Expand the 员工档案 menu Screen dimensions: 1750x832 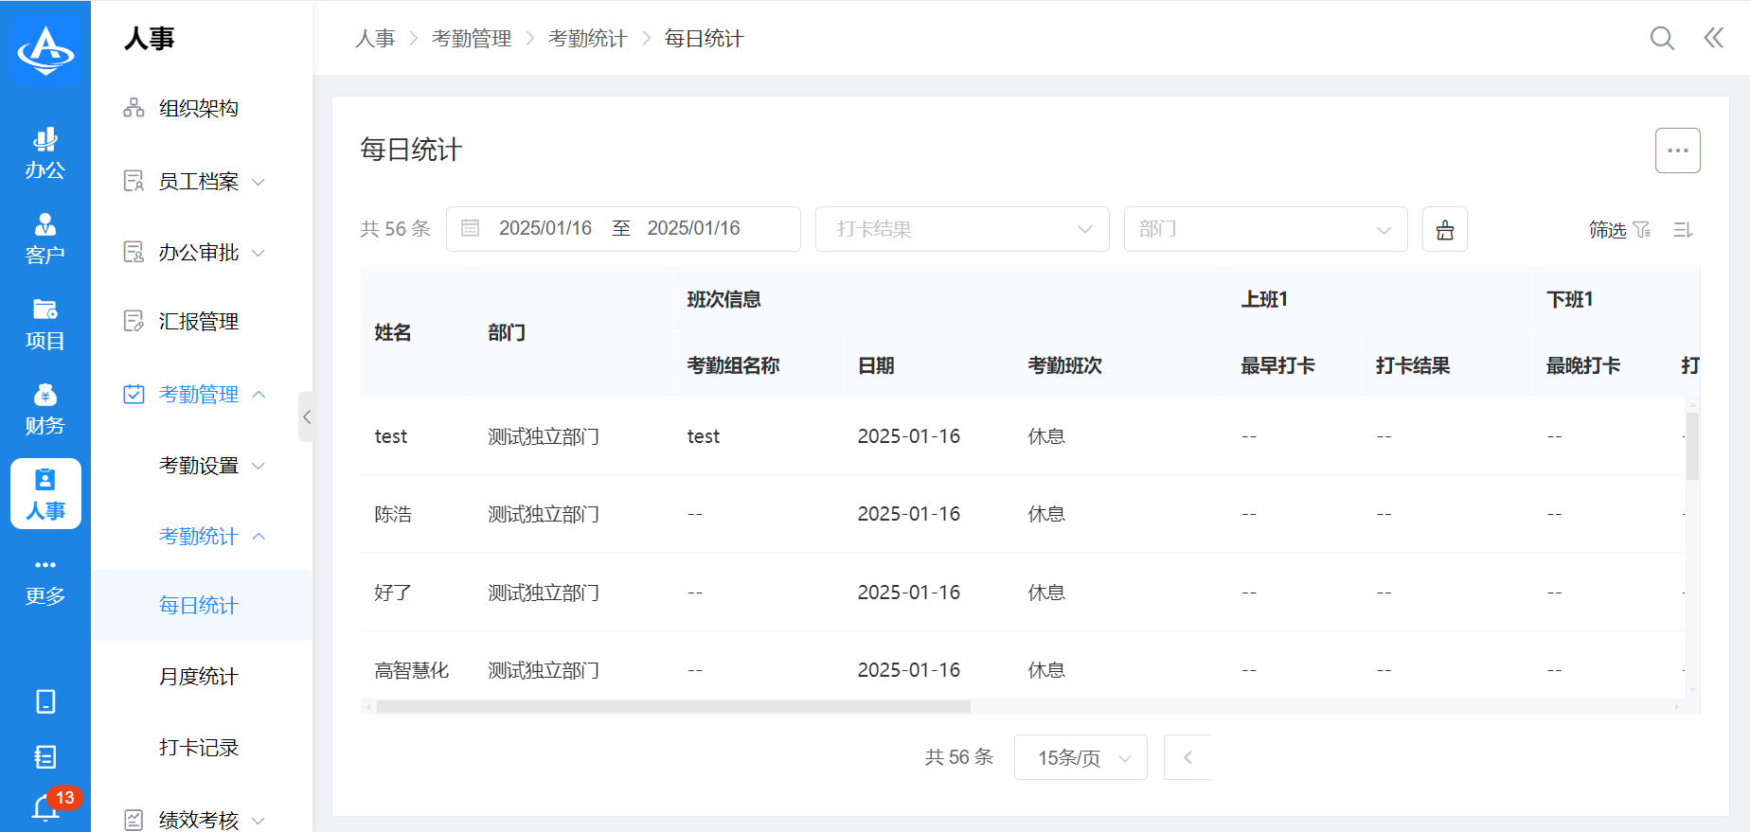coord(199,182)
